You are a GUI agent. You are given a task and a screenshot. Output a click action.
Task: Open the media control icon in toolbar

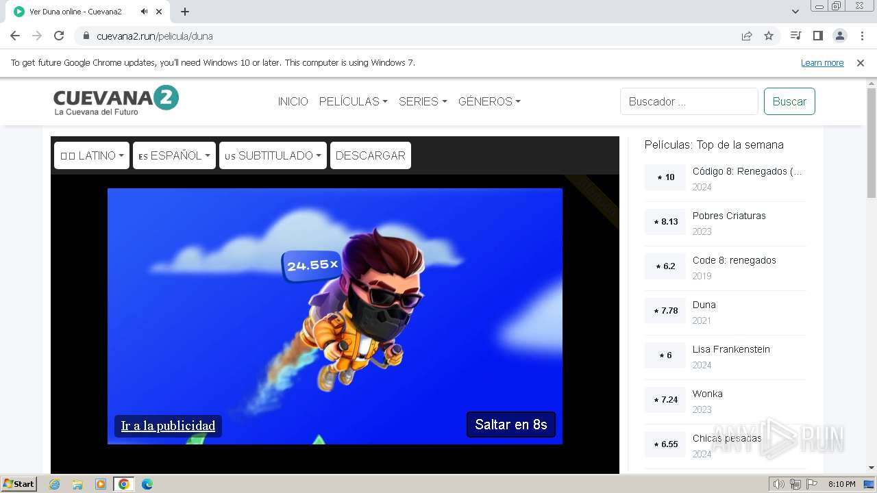[795, 36]
